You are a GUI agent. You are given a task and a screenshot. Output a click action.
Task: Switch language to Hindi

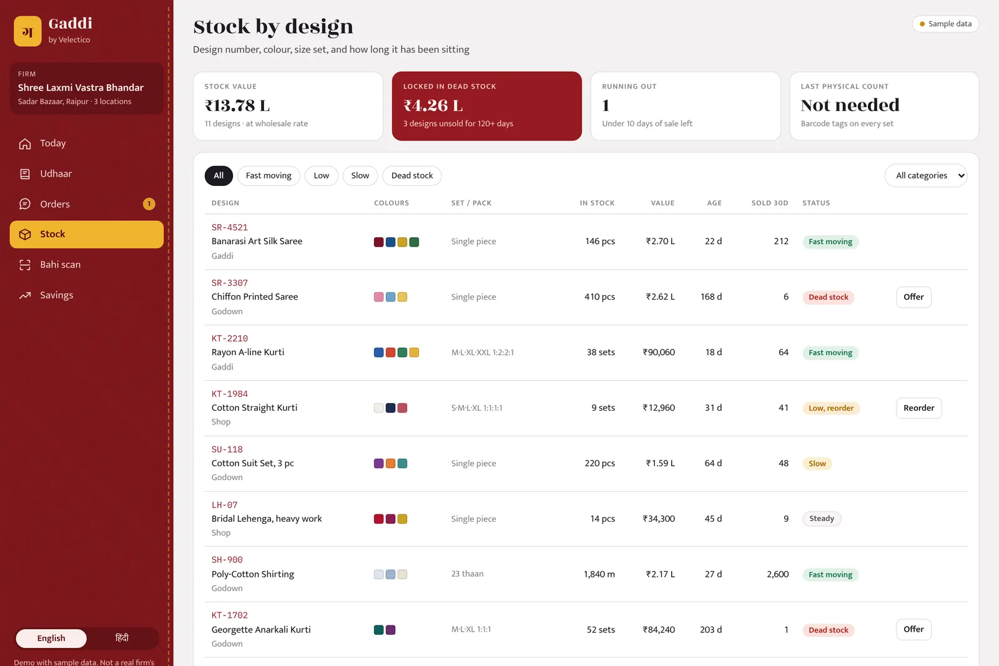point(122,638)
